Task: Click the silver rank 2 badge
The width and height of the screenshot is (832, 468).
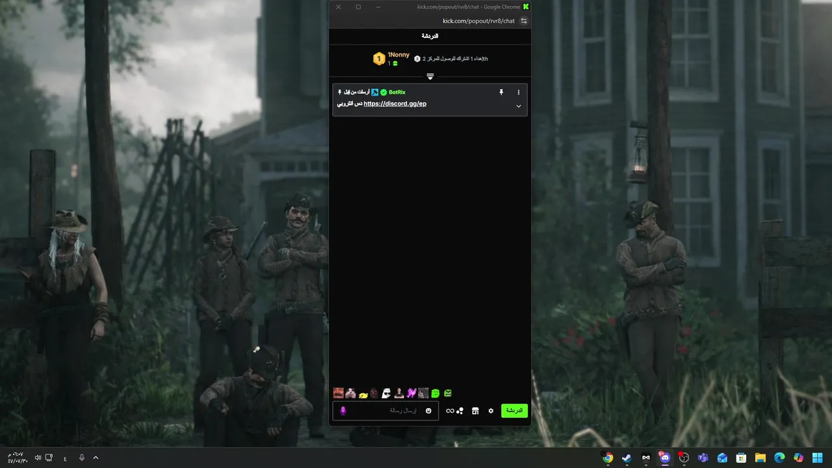Action: pos(417,58)
